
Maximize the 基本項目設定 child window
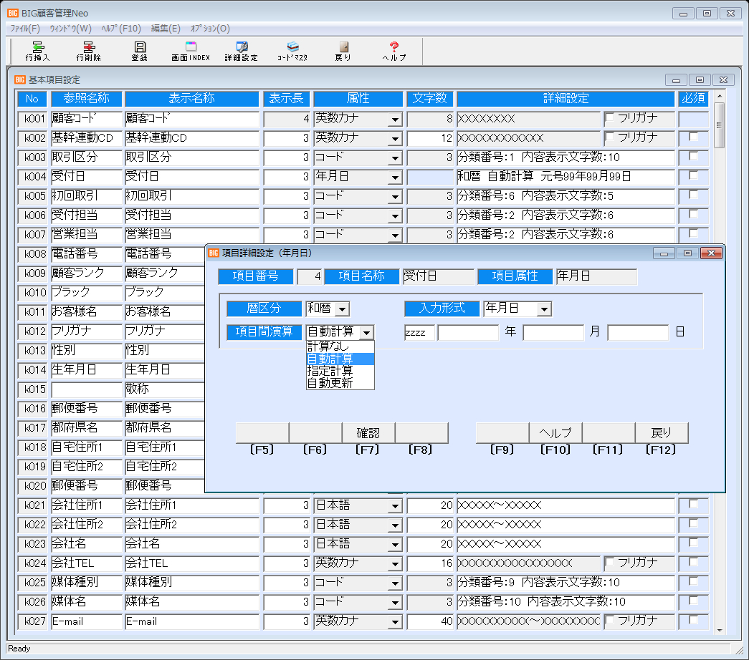click(x=700, y=79)
